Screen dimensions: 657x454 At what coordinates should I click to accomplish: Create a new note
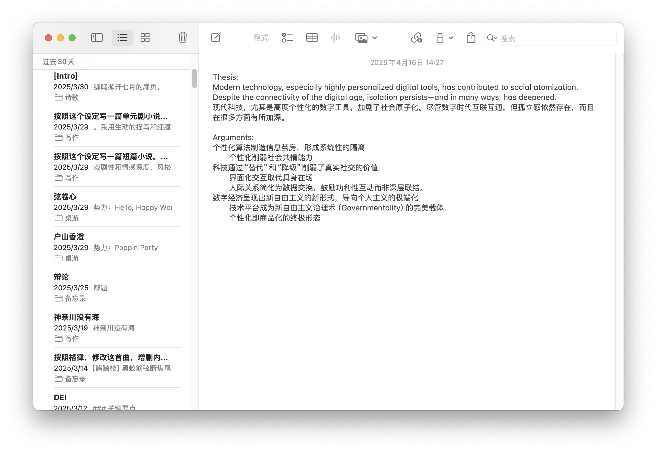(x=216, y=38)
